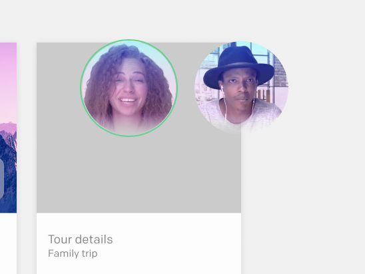365x274 pixels.
Task: Open the avatar of man wearing hat
Action: point(241,88)
